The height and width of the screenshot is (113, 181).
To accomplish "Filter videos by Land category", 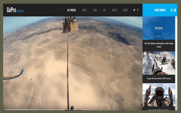I will 95,10.
